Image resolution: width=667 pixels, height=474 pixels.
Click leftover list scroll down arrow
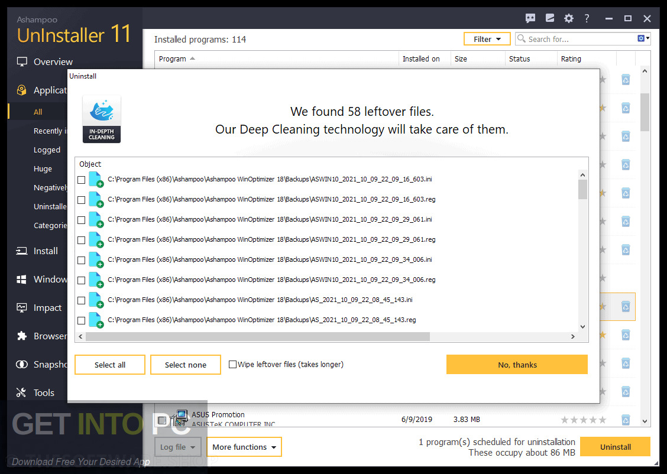[x=583, y=327]
